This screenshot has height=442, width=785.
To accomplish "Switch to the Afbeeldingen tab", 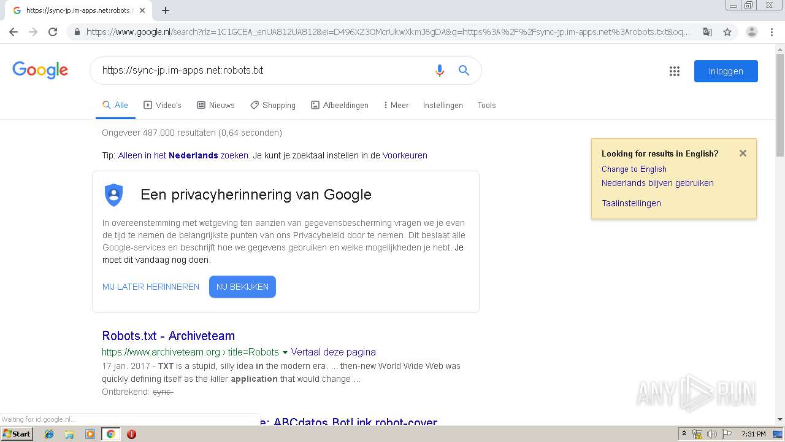I will tap(340, 105).
